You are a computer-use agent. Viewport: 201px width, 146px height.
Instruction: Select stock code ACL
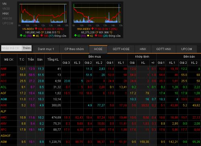(4, 87)
